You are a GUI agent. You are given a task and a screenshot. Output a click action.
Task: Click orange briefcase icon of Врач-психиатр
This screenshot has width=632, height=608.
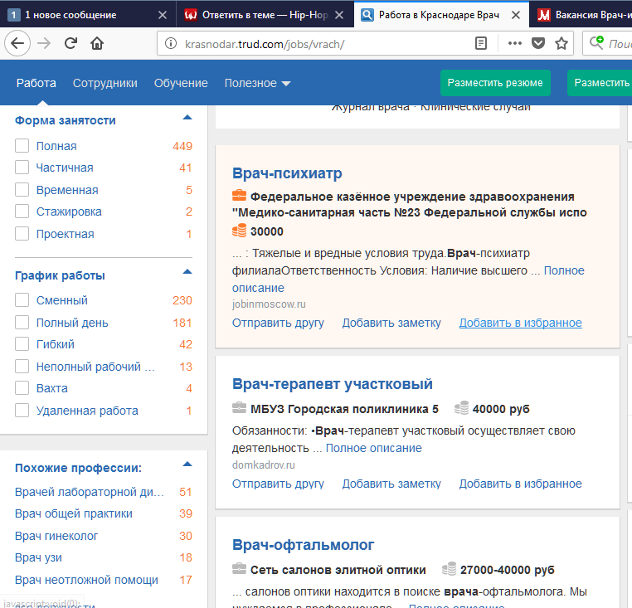pos(239,196)
